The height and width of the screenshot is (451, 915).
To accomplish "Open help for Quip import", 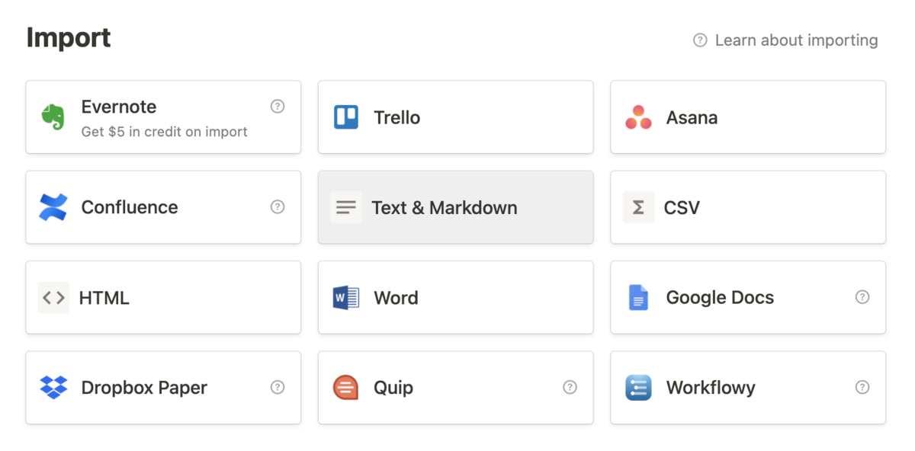I will [570, 387].
